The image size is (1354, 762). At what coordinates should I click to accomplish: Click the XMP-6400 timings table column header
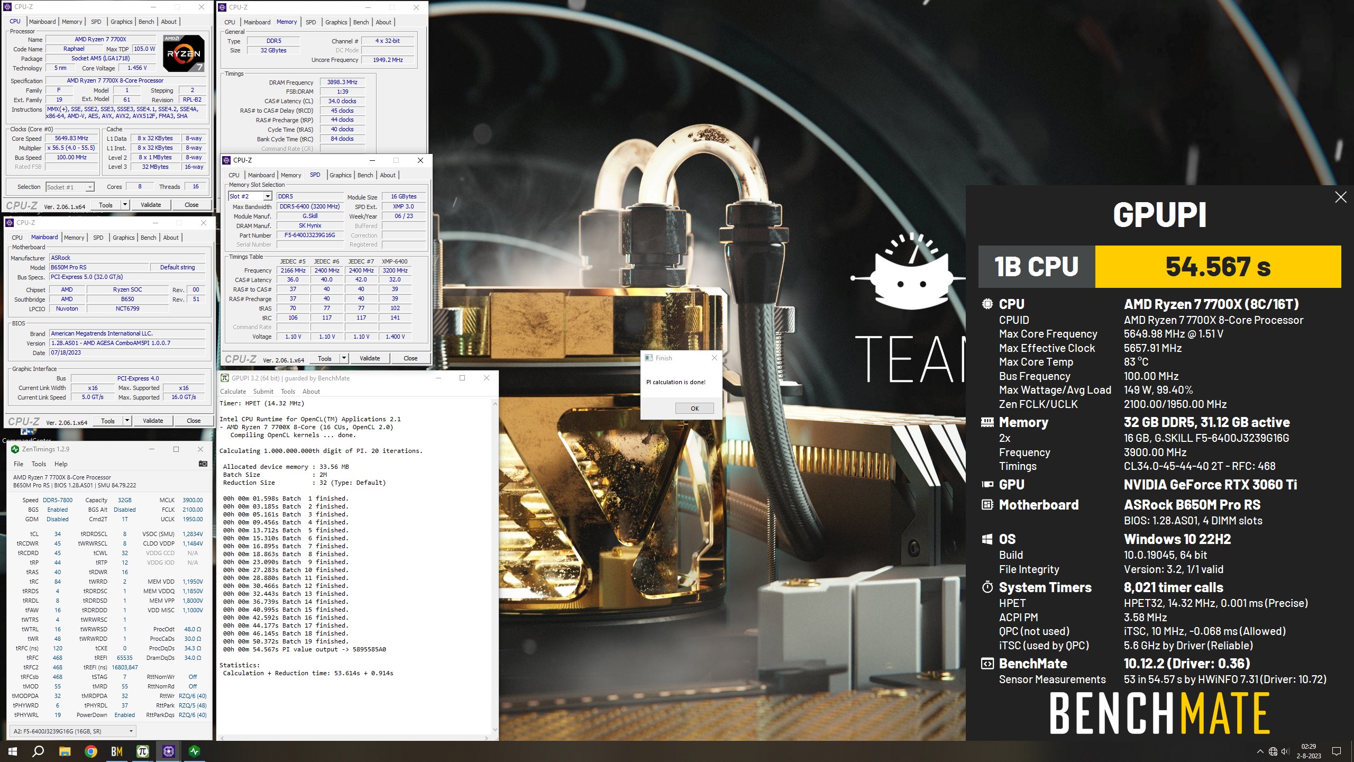[x=395, y=261]
